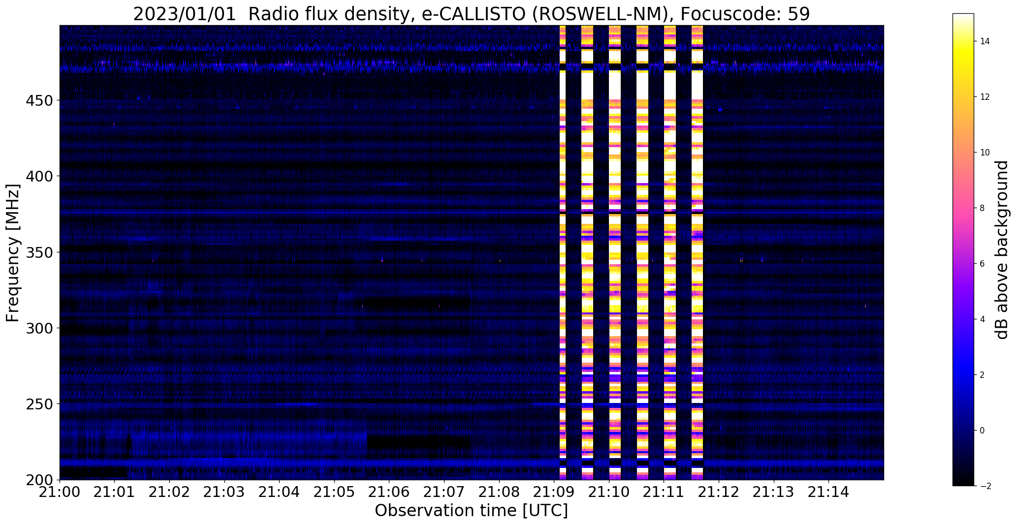Click the colorbar tick value 14
The height and width of the screenshot is (525, 1017).
coord(985,41)
